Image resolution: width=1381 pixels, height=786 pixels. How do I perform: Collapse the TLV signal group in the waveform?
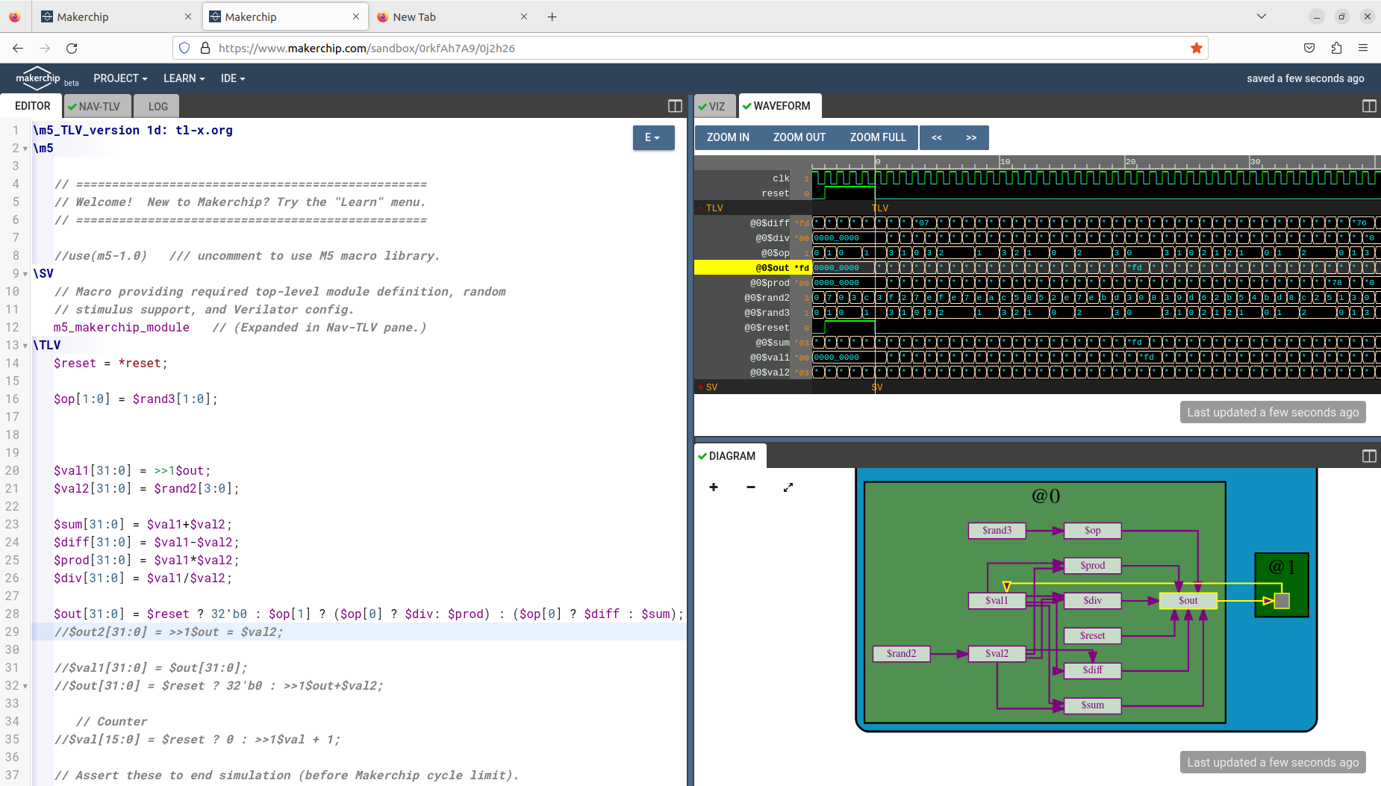[702, 208]
